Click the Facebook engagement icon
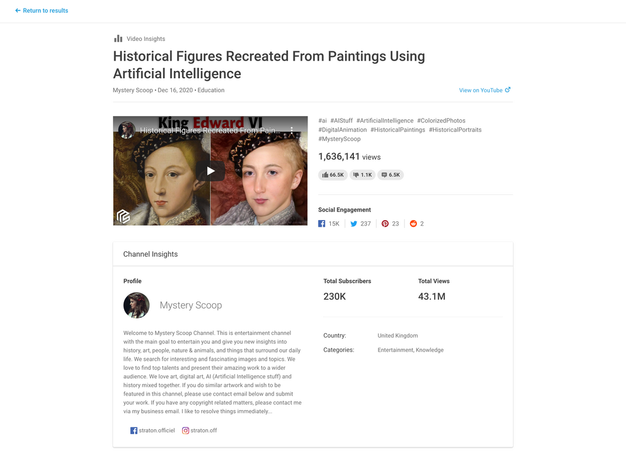This screenshot has width=626, height=453. [322, 224]
